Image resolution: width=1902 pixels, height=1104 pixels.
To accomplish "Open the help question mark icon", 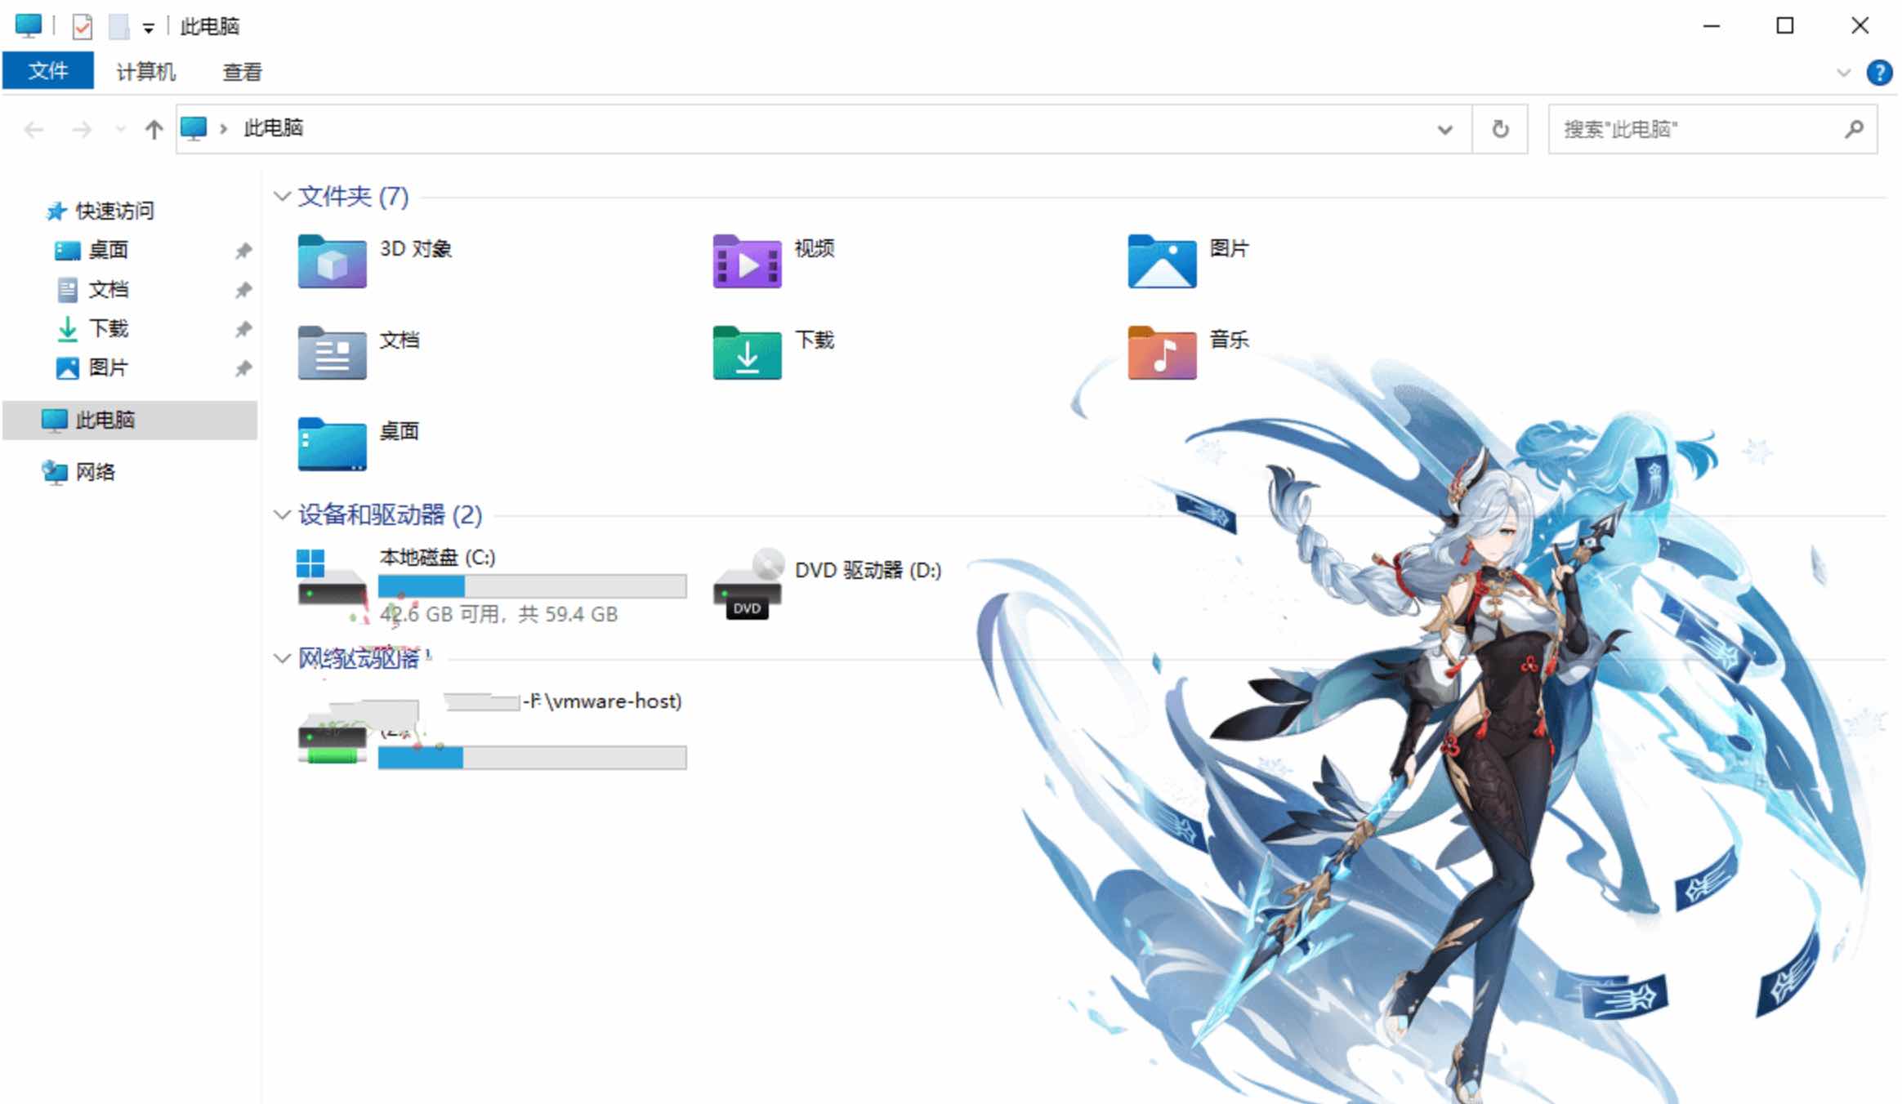I will 1879,73.
